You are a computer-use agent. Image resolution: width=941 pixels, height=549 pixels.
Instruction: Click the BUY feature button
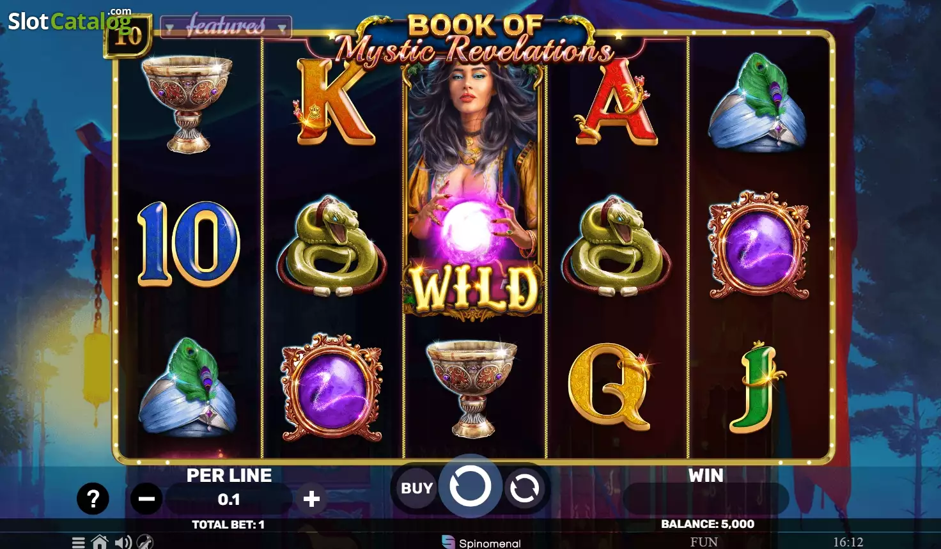(417, 488)
